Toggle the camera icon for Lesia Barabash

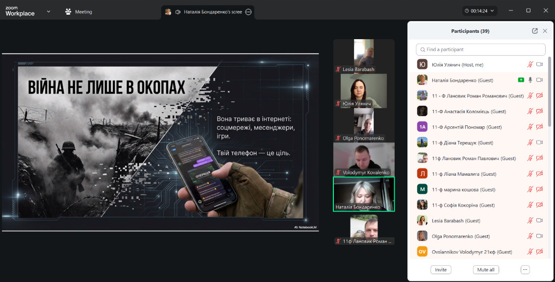540,220
